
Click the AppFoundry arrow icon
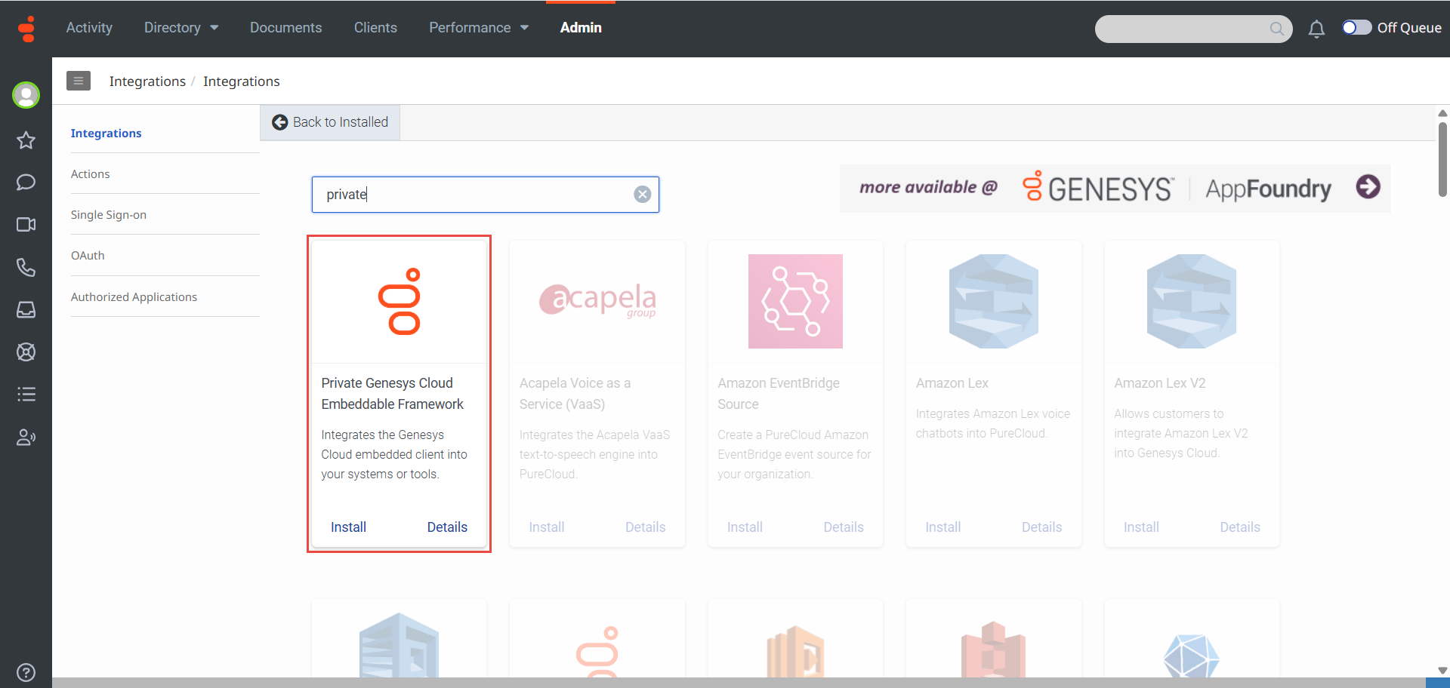tap(1368, 187)
